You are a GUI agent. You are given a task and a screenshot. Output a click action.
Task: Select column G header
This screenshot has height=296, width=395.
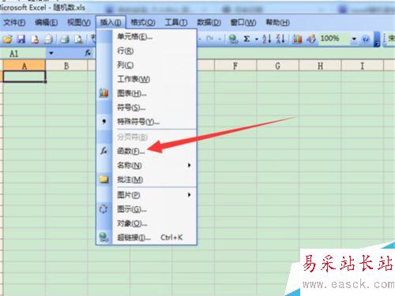(x=278, y=66)
